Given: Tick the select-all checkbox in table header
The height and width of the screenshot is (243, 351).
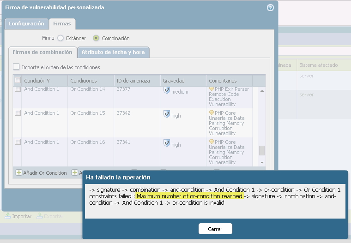Looking at the screenshot, I should tap(18, 80).
